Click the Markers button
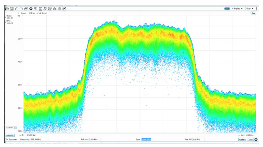The width and height of the screenshot is (263, 147). [x=242, y=139]
